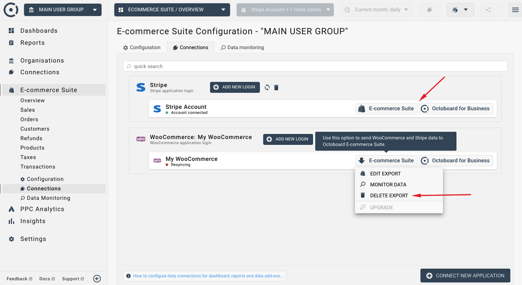
Task: Open the Feedback link
Action: tap(19, 279)
